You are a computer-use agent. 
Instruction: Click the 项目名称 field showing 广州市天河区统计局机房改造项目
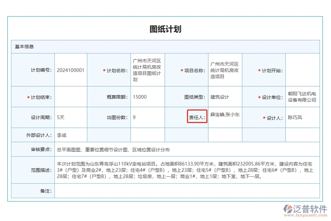(225, 70)
